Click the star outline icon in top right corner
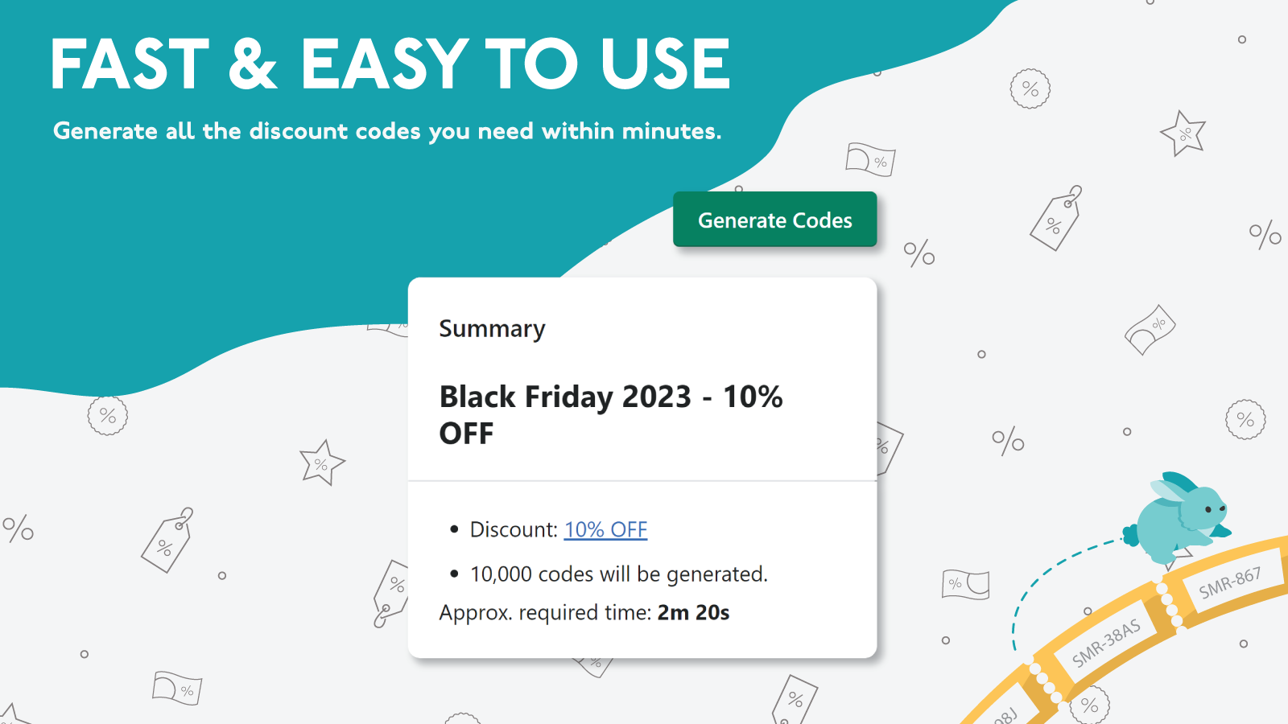1288x724 pixels. [1183, 134]
